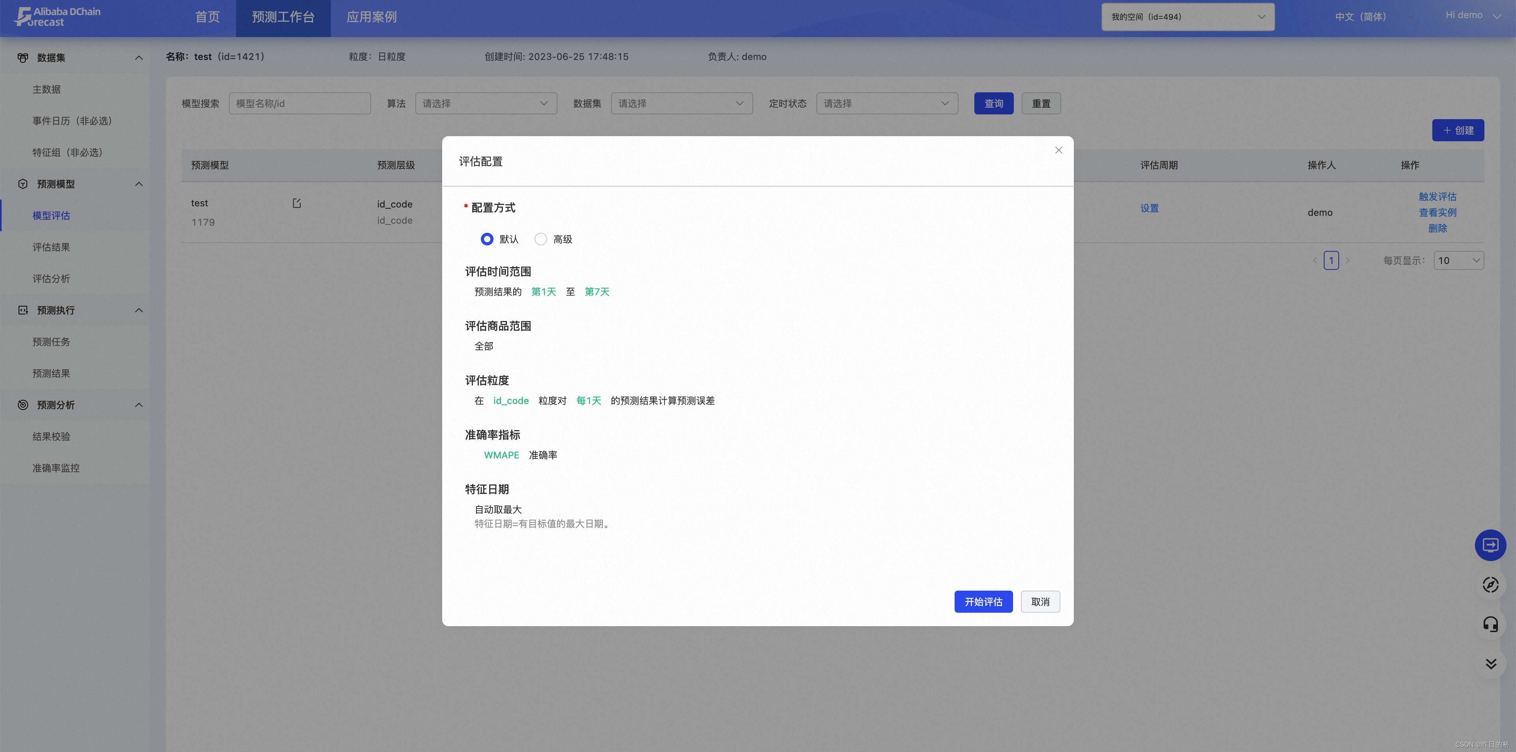The width and height of the screenshot is (1516, 752).
Task: Click the 模型名称/id search input
Action: (x=300, y=103)
